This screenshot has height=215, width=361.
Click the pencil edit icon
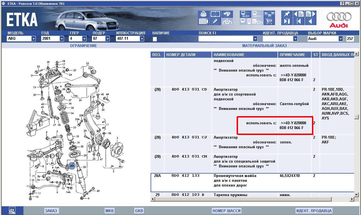[215, 21]
